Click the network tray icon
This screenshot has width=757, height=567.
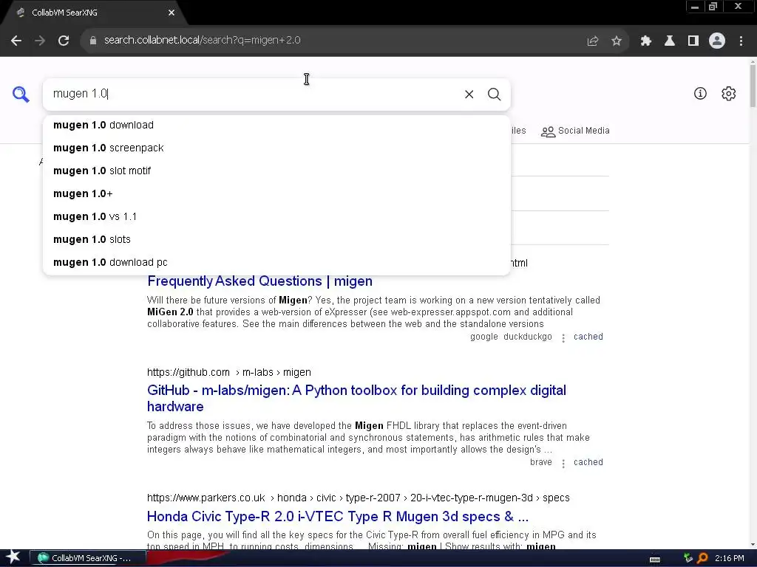[x=688, y=558]
